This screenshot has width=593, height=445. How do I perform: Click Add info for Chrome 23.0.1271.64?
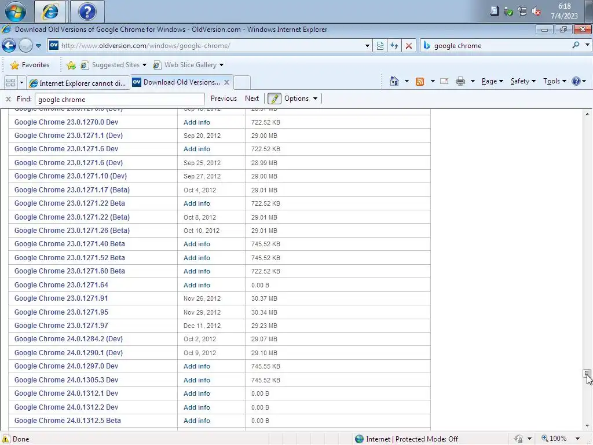tap(197, 285)
